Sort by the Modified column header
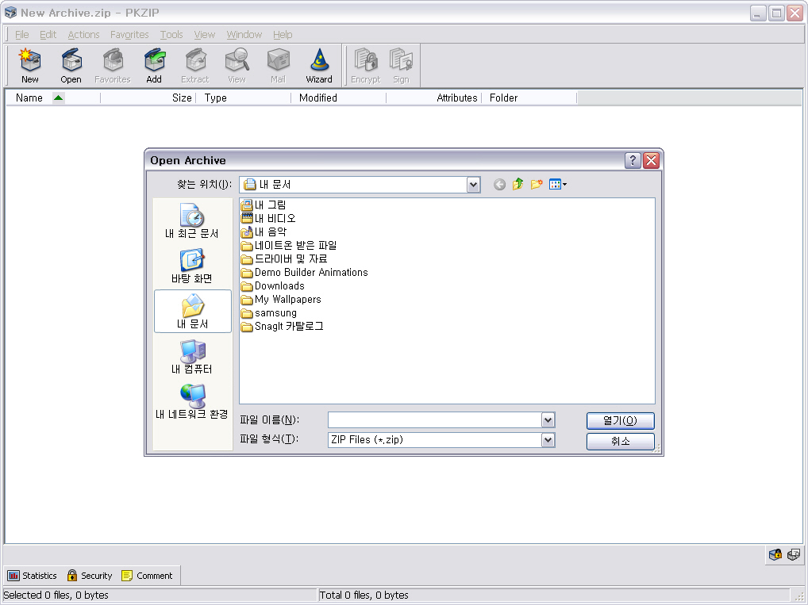 [339, 98]
